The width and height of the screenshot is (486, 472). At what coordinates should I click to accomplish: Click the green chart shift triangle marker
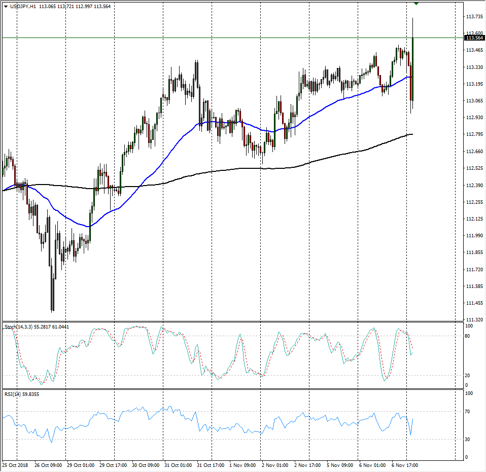click(416, 4)
